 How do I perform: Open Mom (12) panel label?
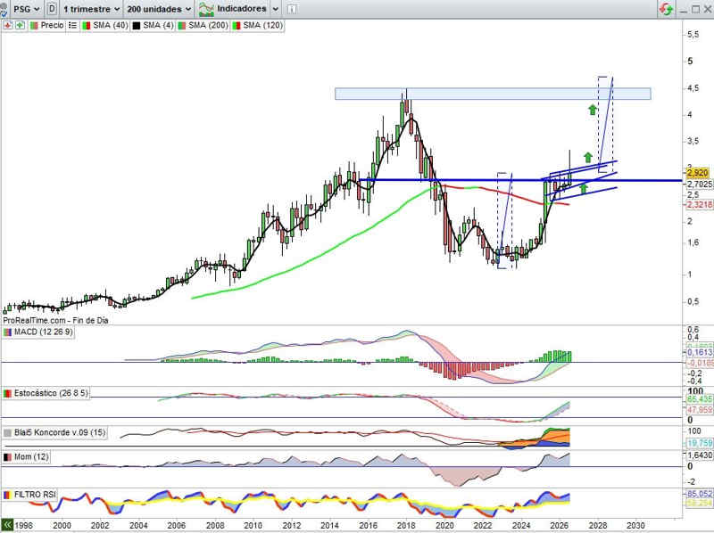[31, 456]
